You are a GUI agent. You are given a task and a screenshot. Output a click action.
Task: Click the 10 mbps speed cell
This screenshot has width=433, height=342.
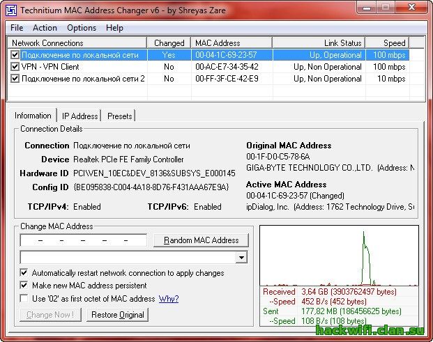click(391, 79)
